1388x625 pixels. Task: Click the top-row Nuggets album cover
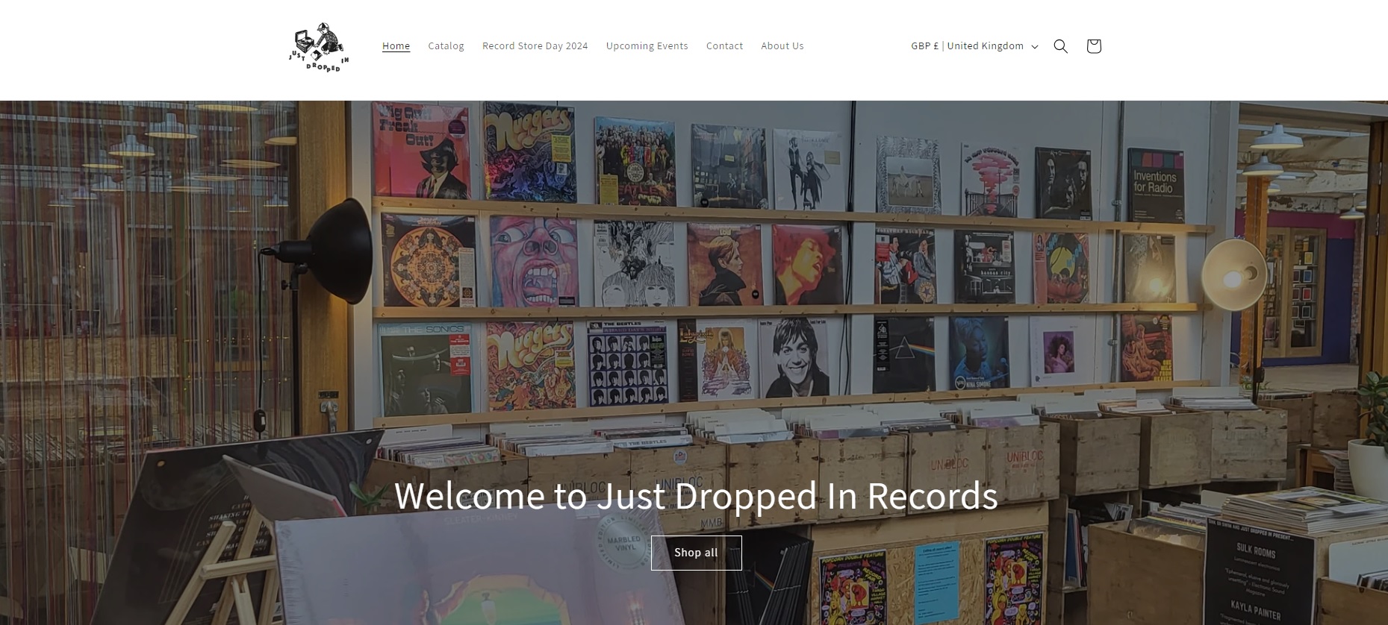point(530,152)
